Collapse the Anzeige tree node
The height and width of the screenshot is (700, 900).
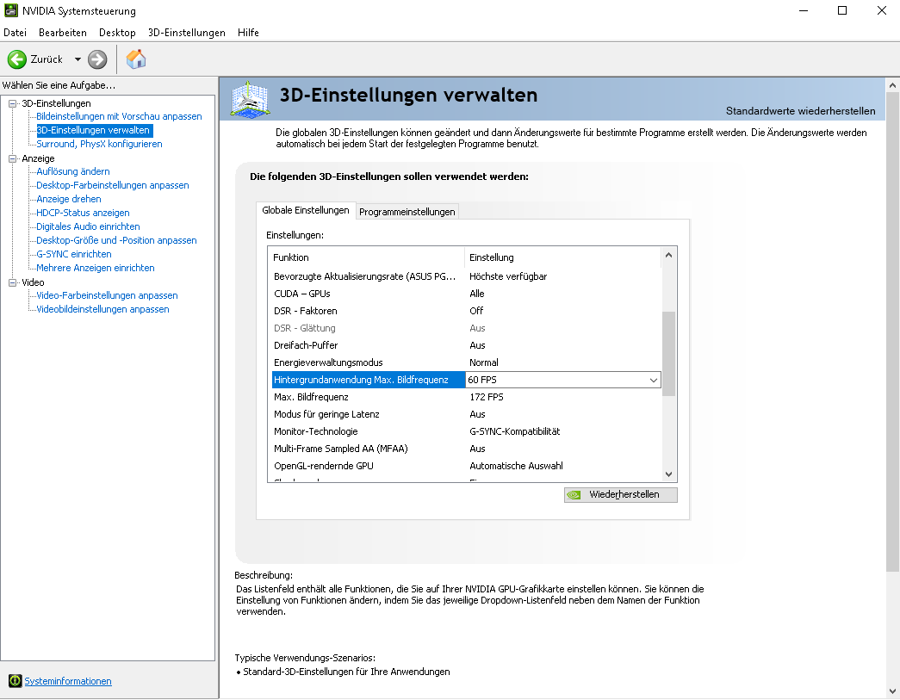pyautogui.click(x=13, y=158)
